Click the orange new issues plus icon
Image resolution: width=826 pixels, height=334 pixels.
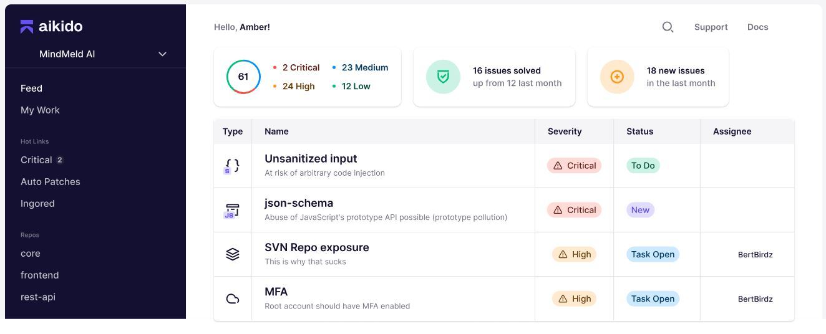pos(617,77)
